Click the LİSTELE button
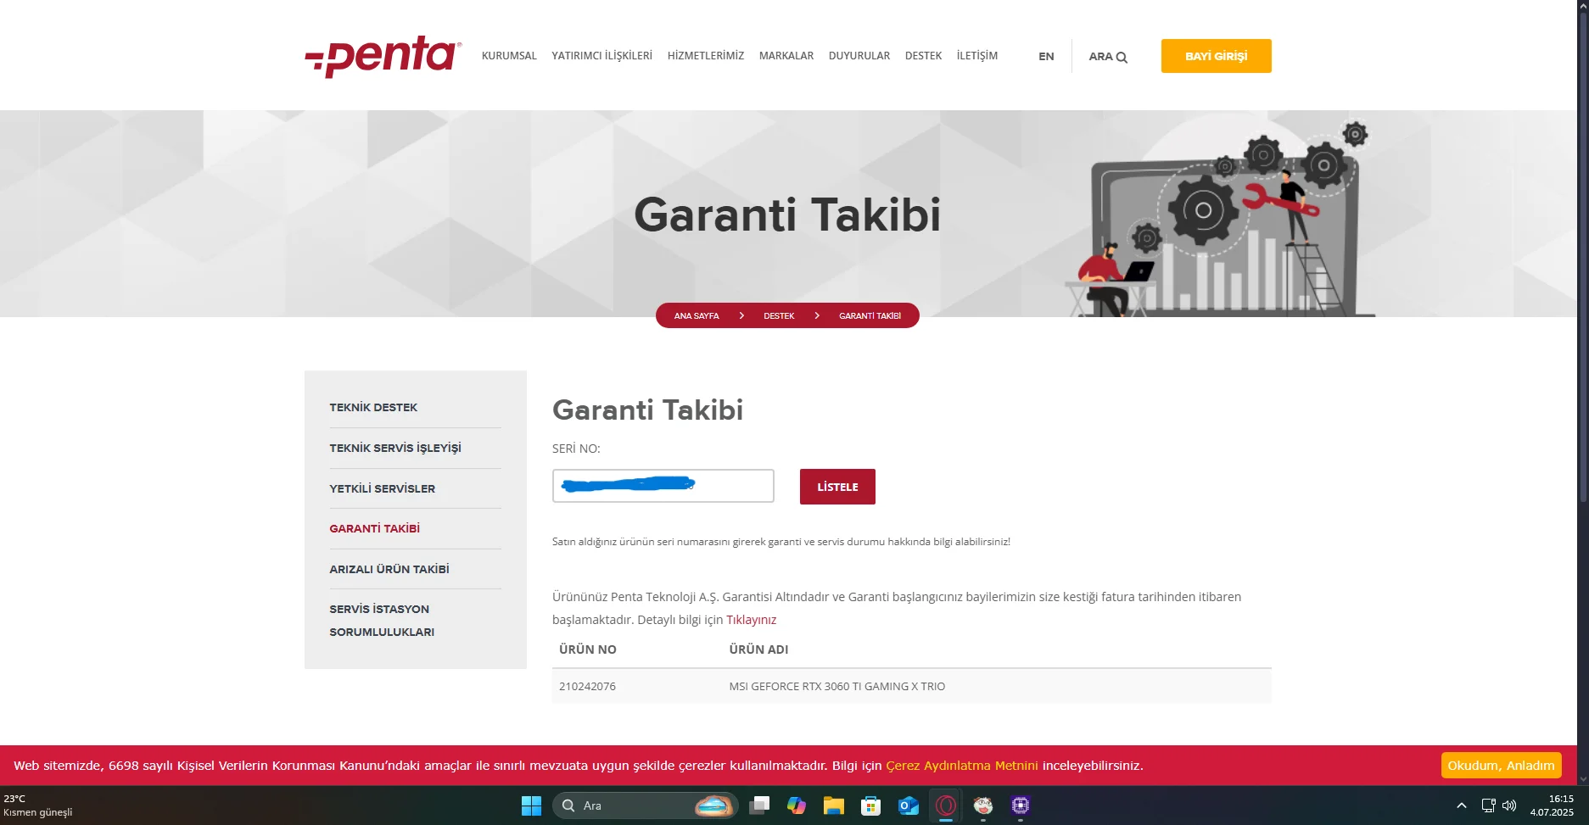 (x=837, y=487)
